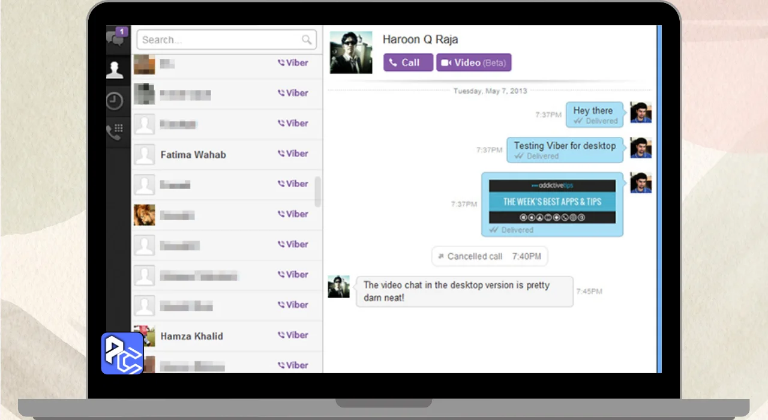
Task: Click the "video chat in the desktop" message
Action: tap(464, 292)
